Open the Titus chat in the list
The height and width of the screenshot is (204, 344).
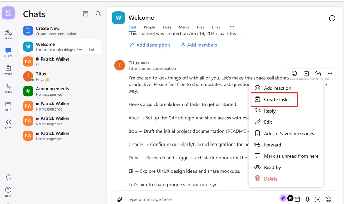click(60, 76)
